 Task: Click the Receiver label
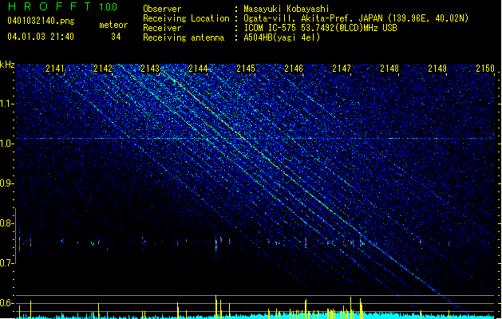click(162, 28)
